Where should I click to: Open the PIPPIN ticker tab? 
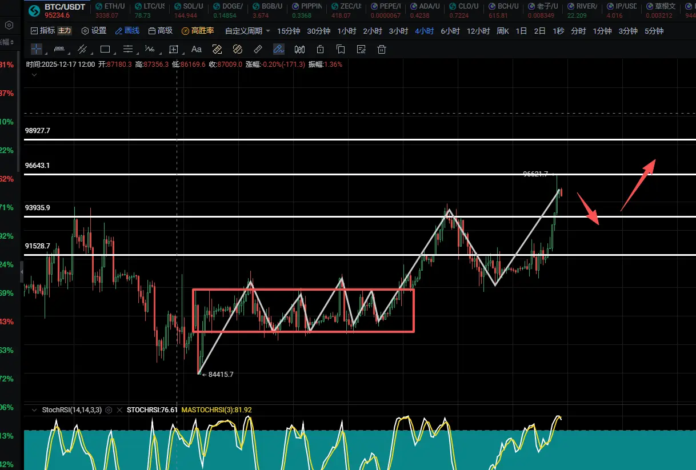[x=307, y=10]
